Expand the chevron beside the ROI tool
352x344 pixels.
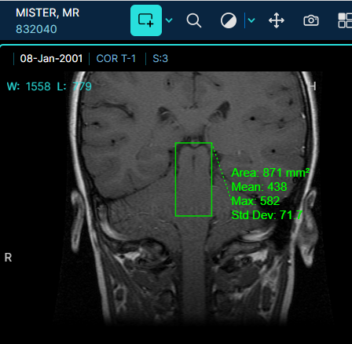(x=169, y=20)
